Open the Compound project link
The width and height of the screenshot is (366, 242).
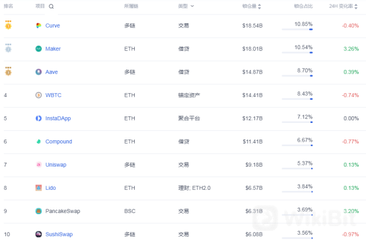59,141
